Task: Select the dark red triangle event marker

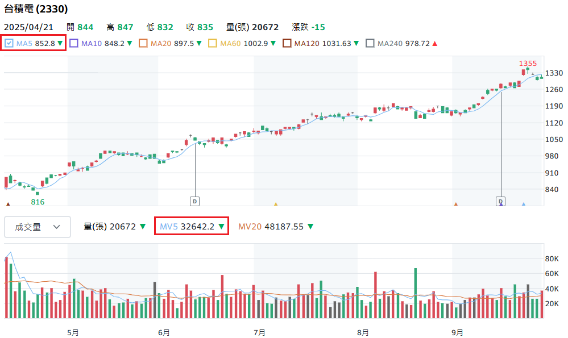Action: click(x=8, y=204)
